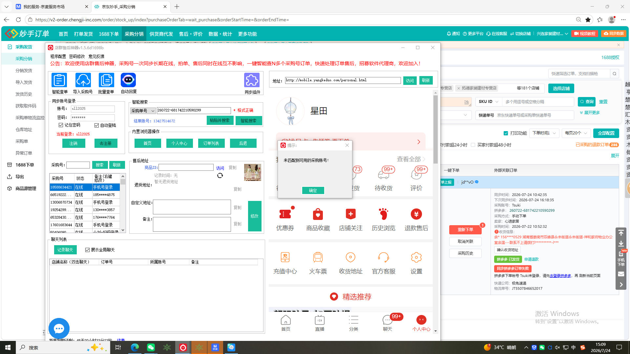
Task: Click the 地址 URL input field
Action: click(343, 80)
